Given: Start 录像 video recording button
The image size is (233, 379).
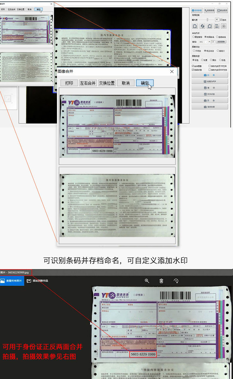Looking at the screenshot, I should (210, 100).
